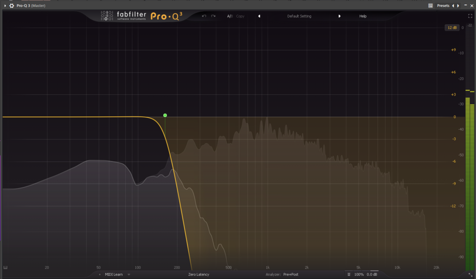Click the resize handle icon at corner

pos(471,274)
